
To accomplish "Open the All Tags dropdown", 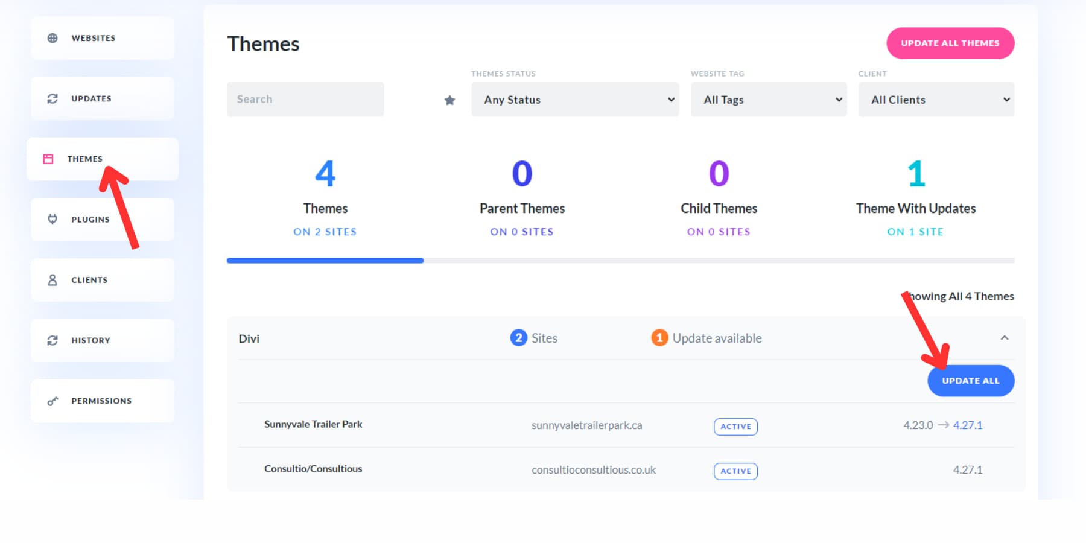I will click(x=769, y=100).
